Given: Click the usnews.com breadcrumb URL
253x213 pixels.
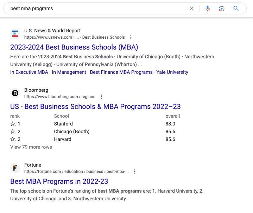Looking at the screenshot, I should (75, 37).
